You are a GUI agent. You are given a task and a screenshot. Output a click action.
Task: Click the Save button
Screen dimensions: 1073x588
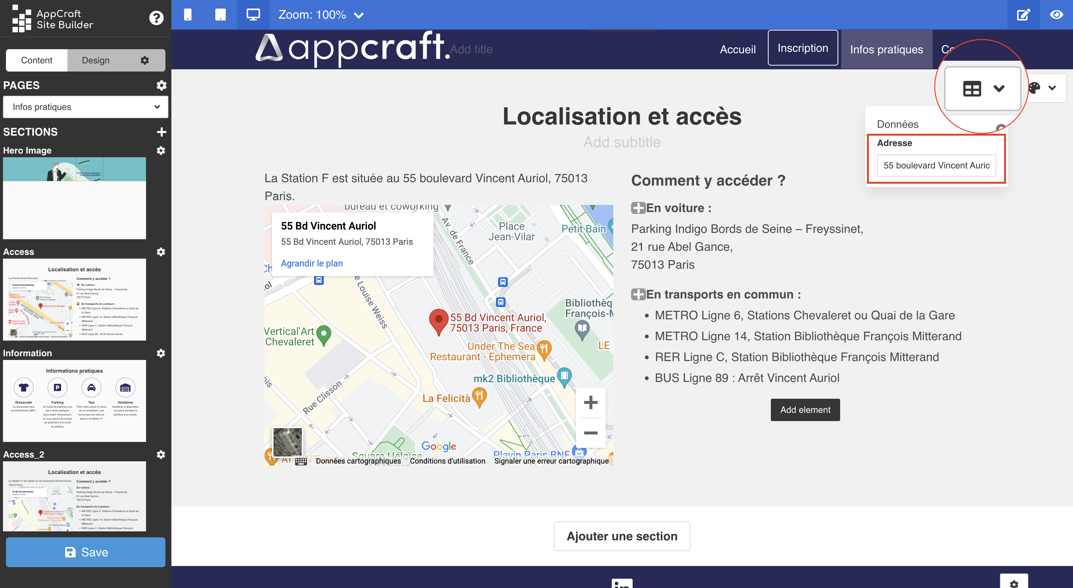[x=85, y=552]
